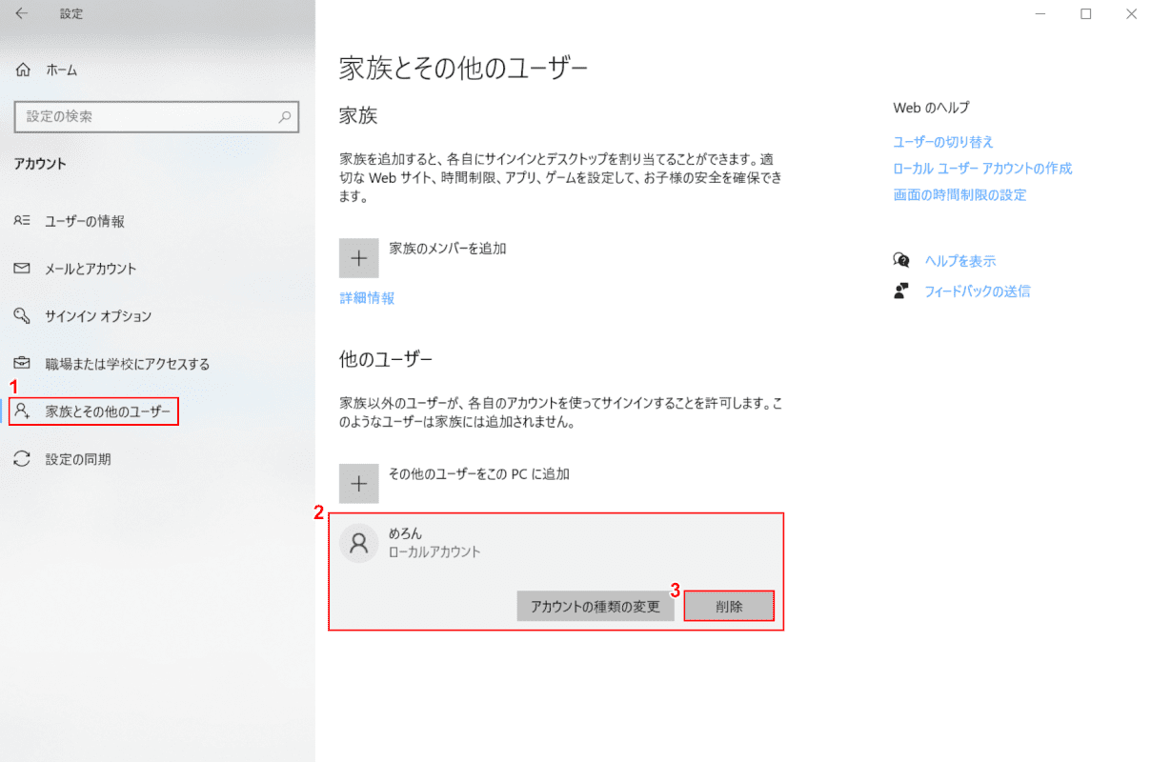Click the 削除 button
The height and width of the screenshot is (762, 1151).
(729, 607)
